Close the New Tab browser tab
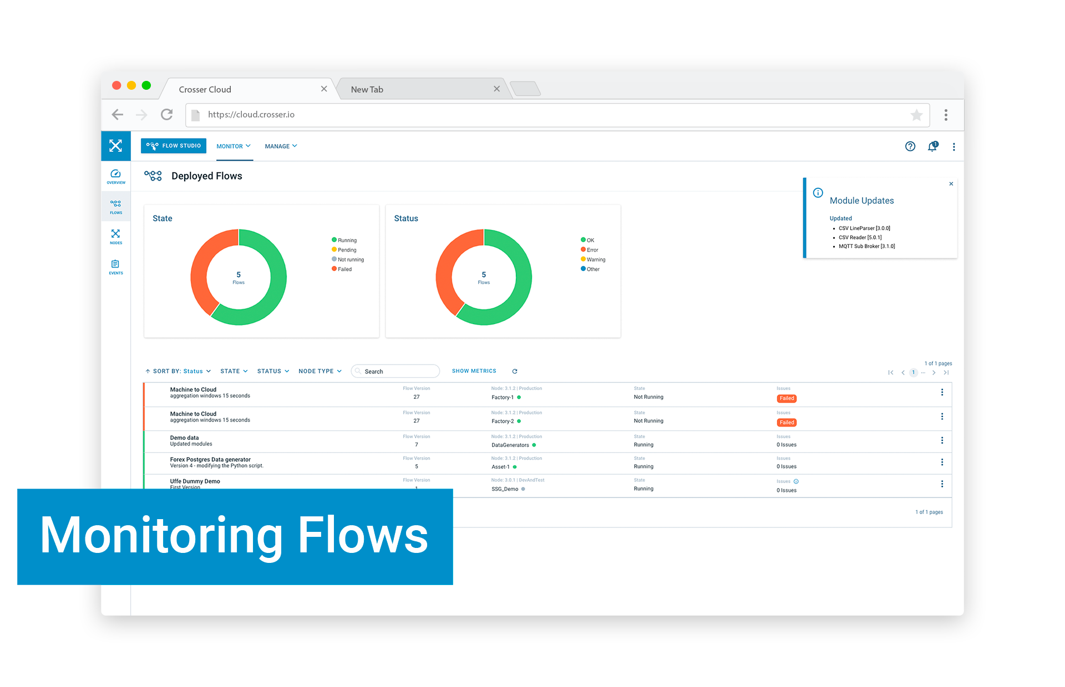The width and height of the screenshot is (1065, 687). (496, 89)
